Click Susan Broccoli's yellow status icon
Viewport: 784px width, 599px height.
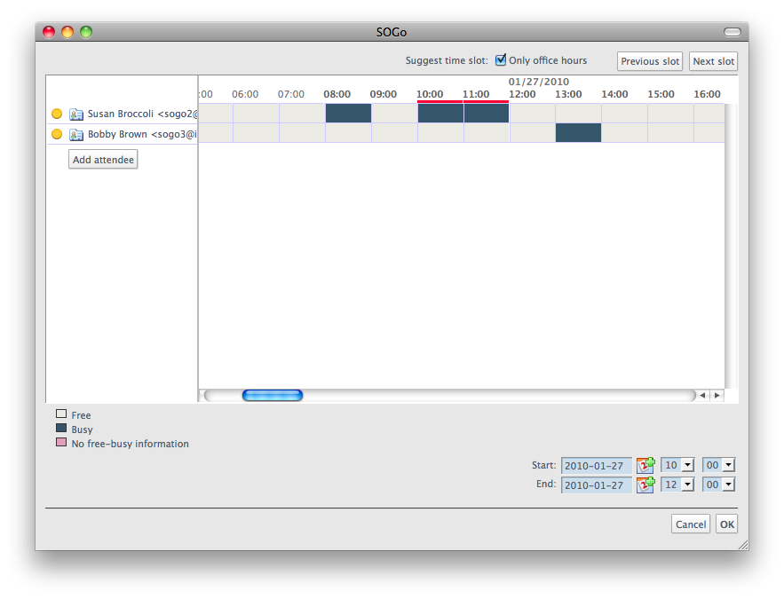point(57,114)
